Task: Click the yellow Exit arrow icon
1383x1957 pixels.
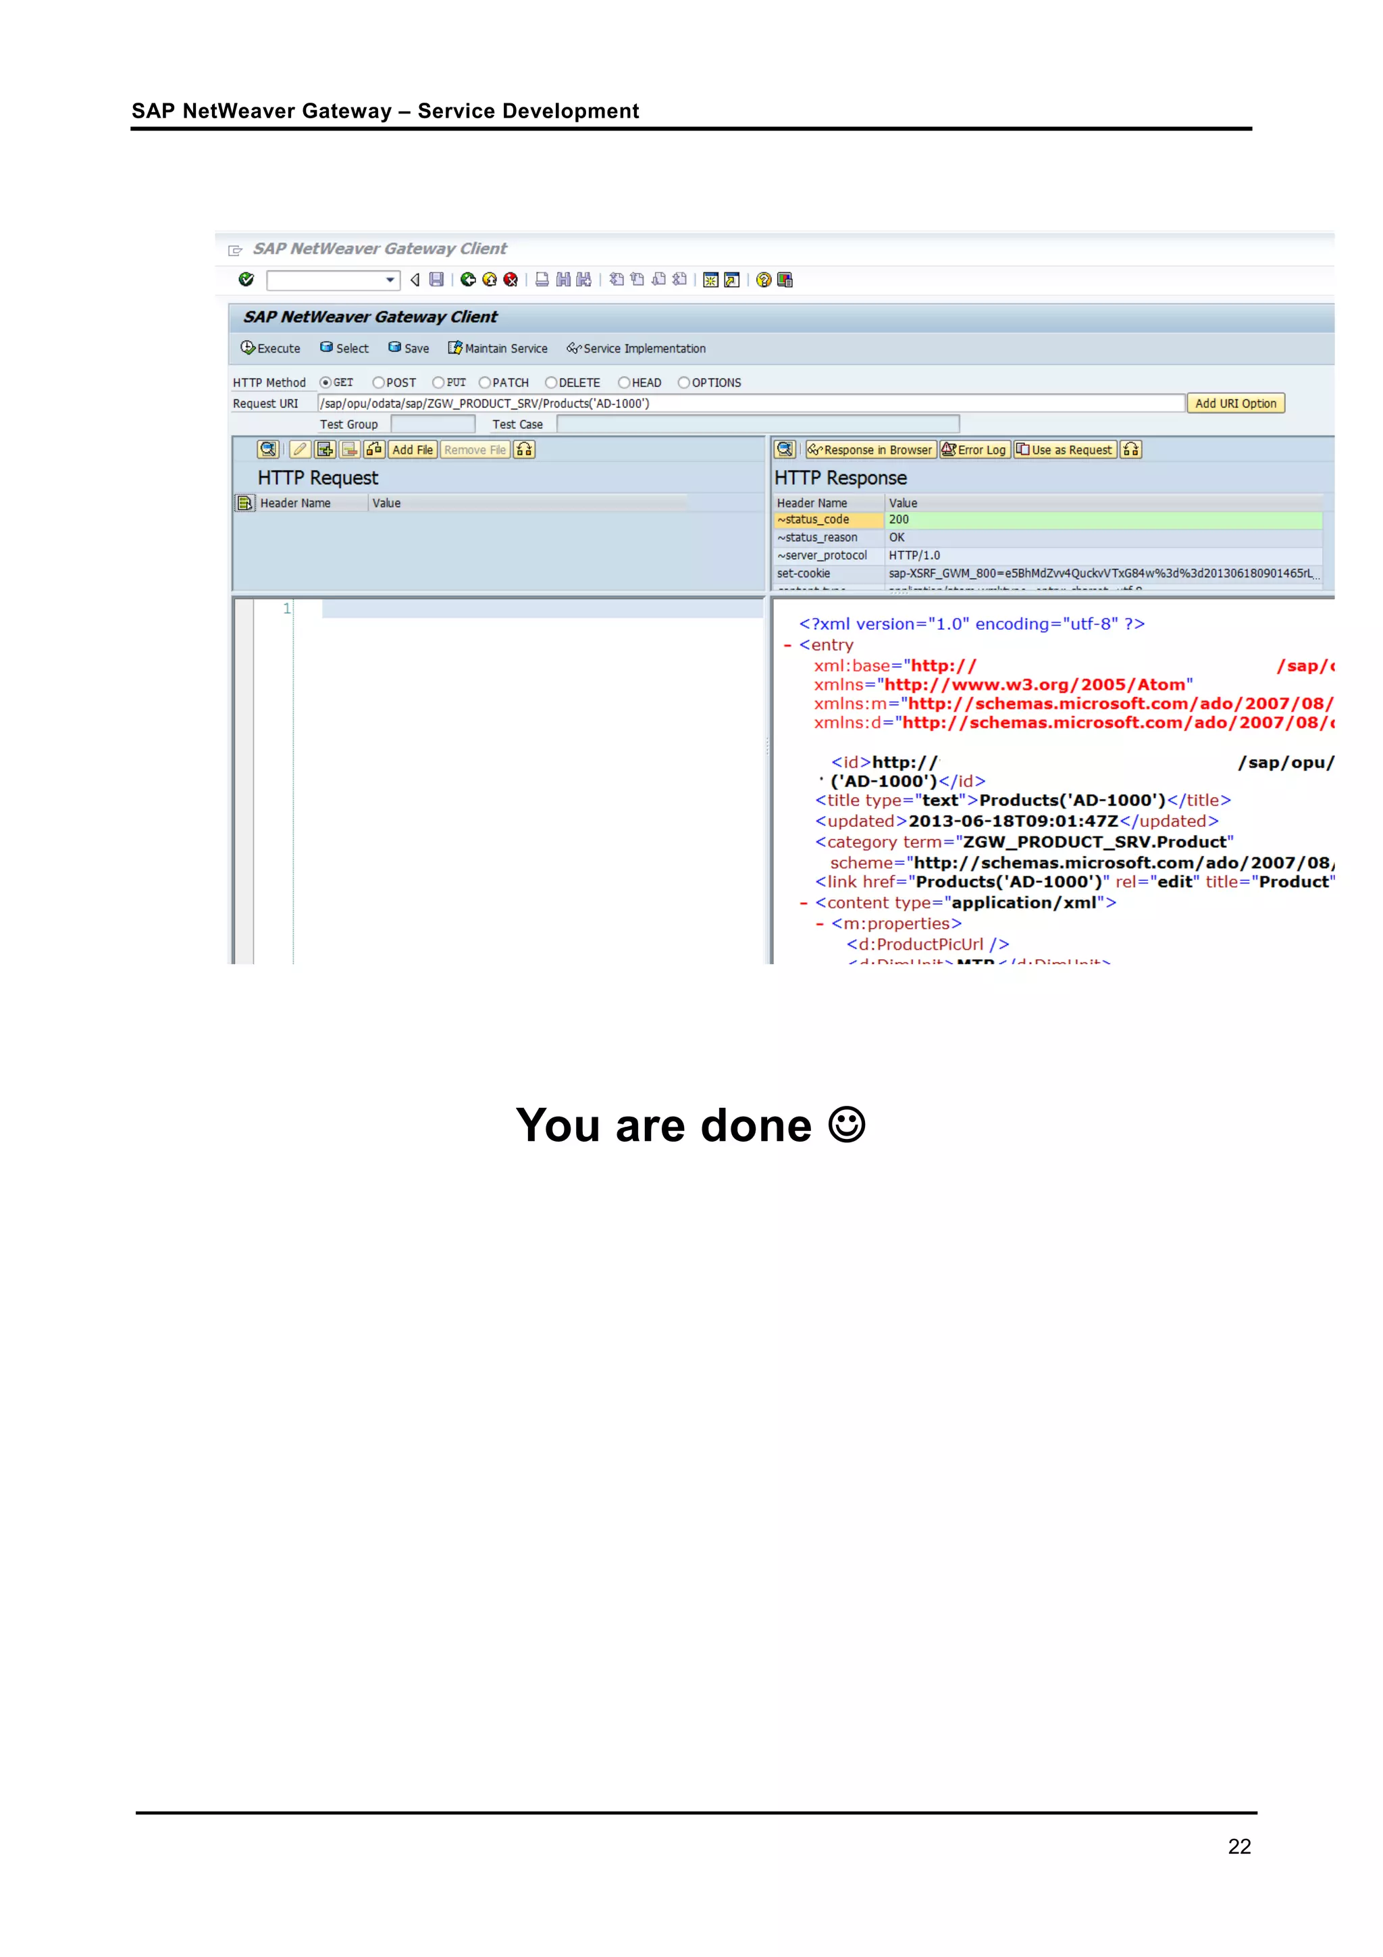Action: 489,280
